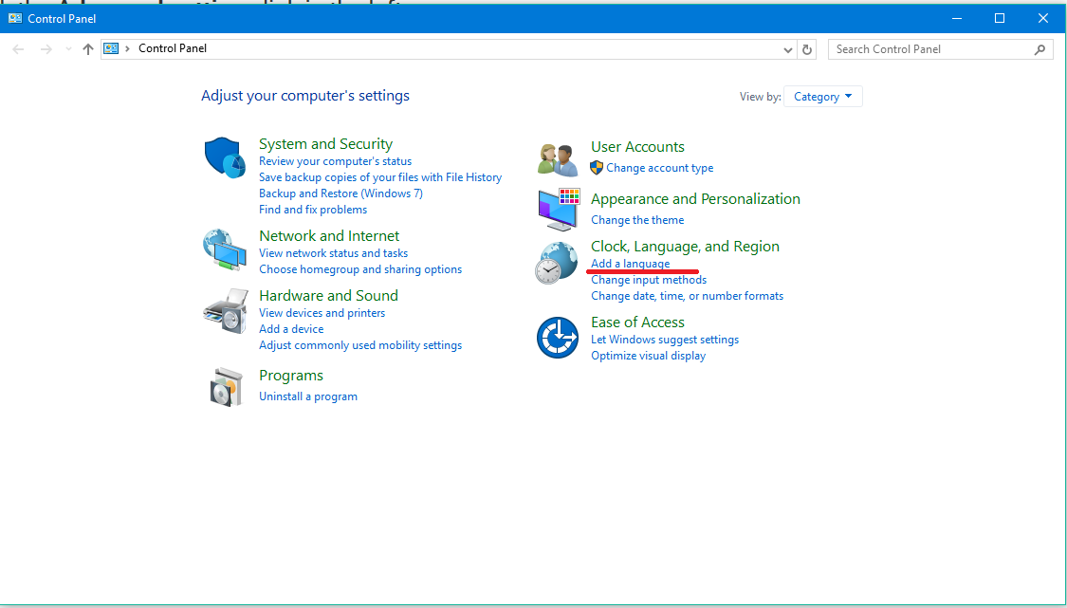Open the recent locations dropdown arrow
This screenshot has height=608, width=1067.
(68, 49)
